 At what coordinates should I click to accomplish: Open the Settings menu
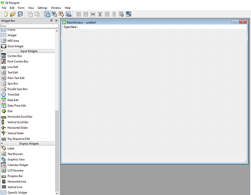(x=42, y=8)
